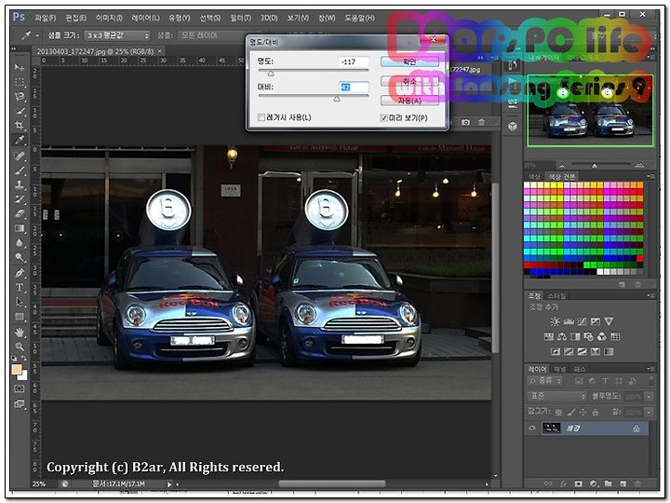This screenshot has width=670, height=503.
Task: Switch to the 채널 tab
Action: click(559, 369)
